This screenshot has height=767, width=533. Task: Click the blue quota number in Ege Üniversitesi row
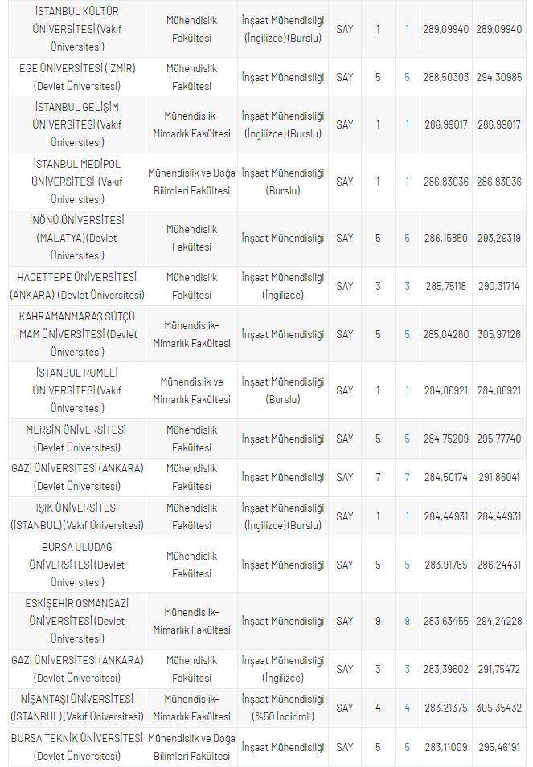pyautogui.click(x=407, y=77)
